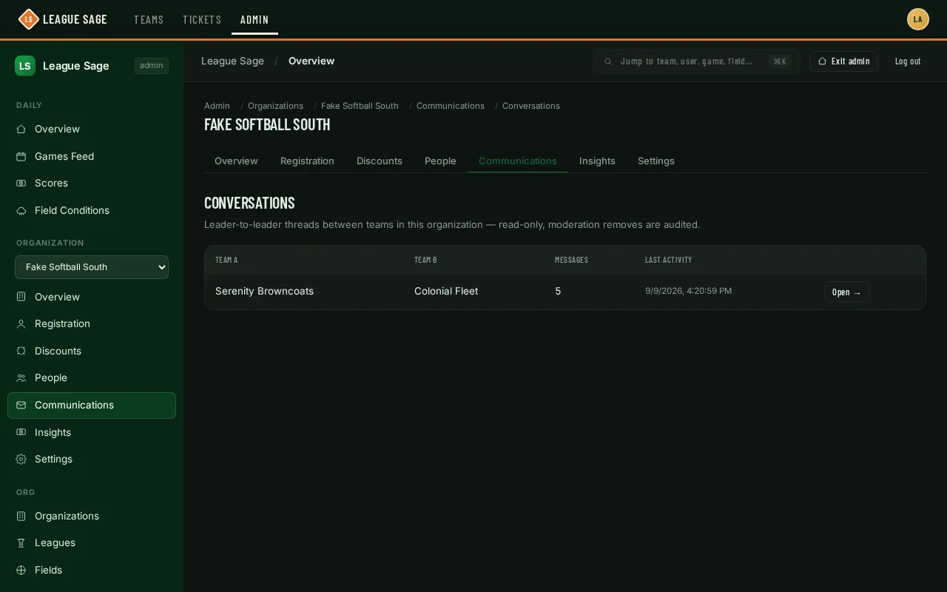This screenshot has width=947, height=592.
Task: Focus the Jump to team search field
Action: pyautogui.click(x=696, y=61)
